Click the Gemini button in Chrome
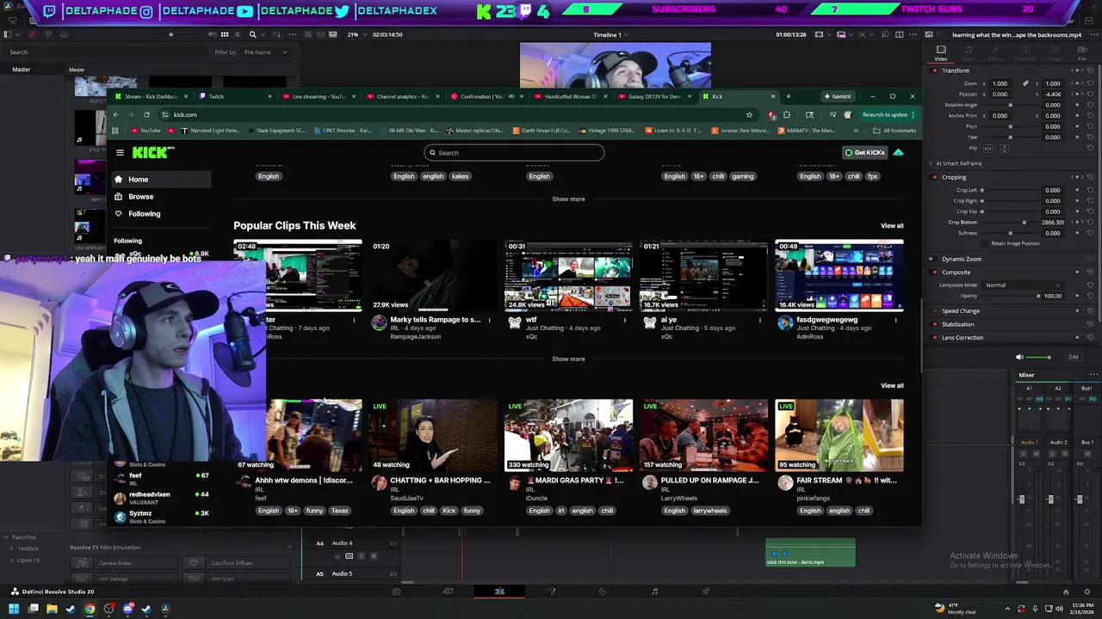1102x619 pixels. point(837,96)
